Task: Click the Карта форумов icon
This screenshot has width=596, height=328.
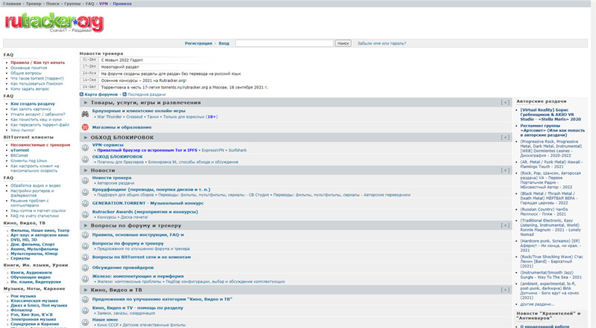Action: [x=81, y=94]
